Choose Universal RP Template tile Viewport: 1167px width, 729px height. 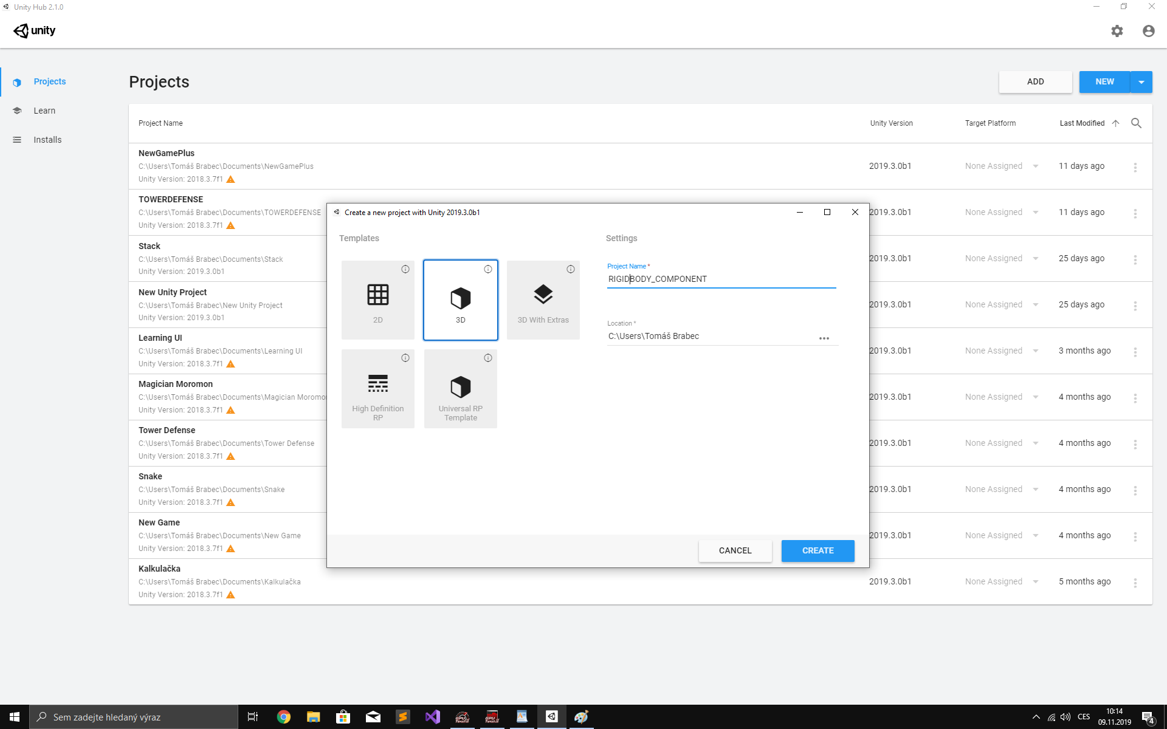(x=460, y=389)
